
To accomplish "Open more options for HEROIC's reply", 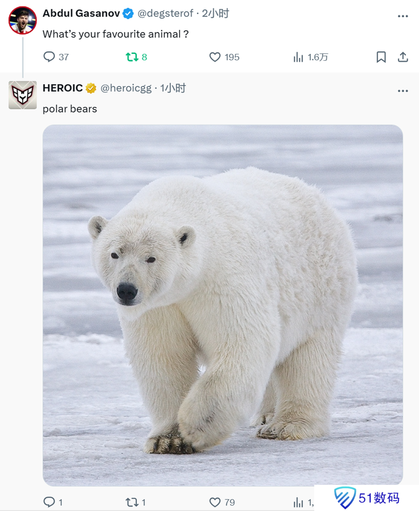I will tap(403, 91).
